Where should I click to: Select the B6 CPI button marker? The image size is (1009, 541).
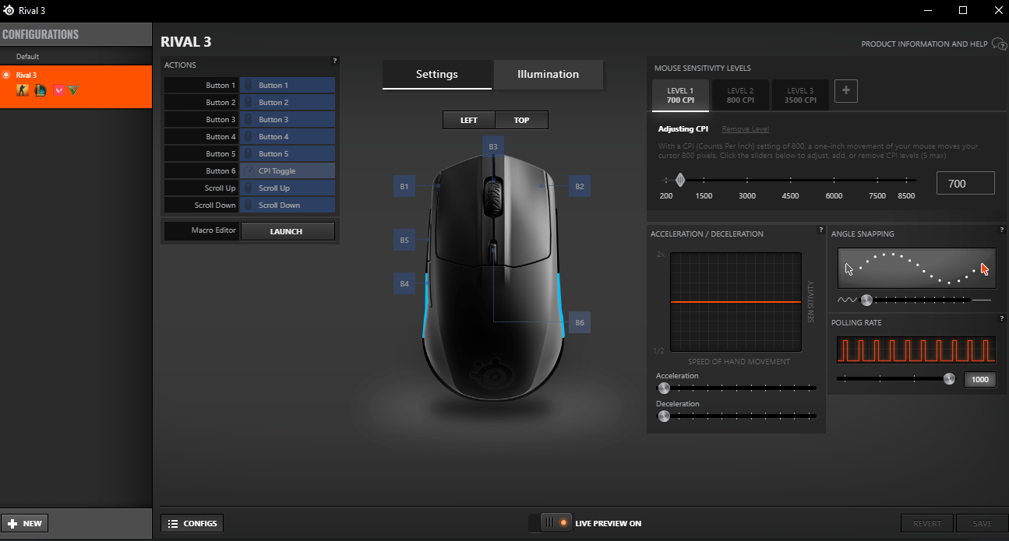tap(579, 322)
